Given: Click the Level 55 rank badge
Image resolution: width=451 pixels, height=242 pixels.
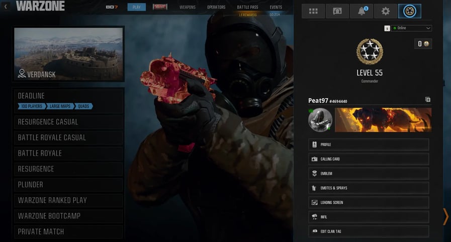Looking at the screenshot, I should 370,51.
